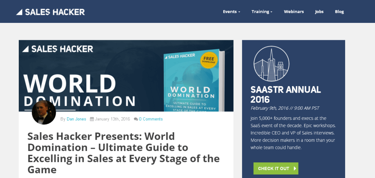
Task: Open the author avatar photo
Action: click(44, 112)
